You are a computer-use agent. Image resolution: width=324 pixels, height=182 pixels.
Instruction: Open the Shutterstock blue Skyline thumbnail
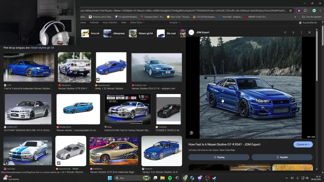(78, 109)
